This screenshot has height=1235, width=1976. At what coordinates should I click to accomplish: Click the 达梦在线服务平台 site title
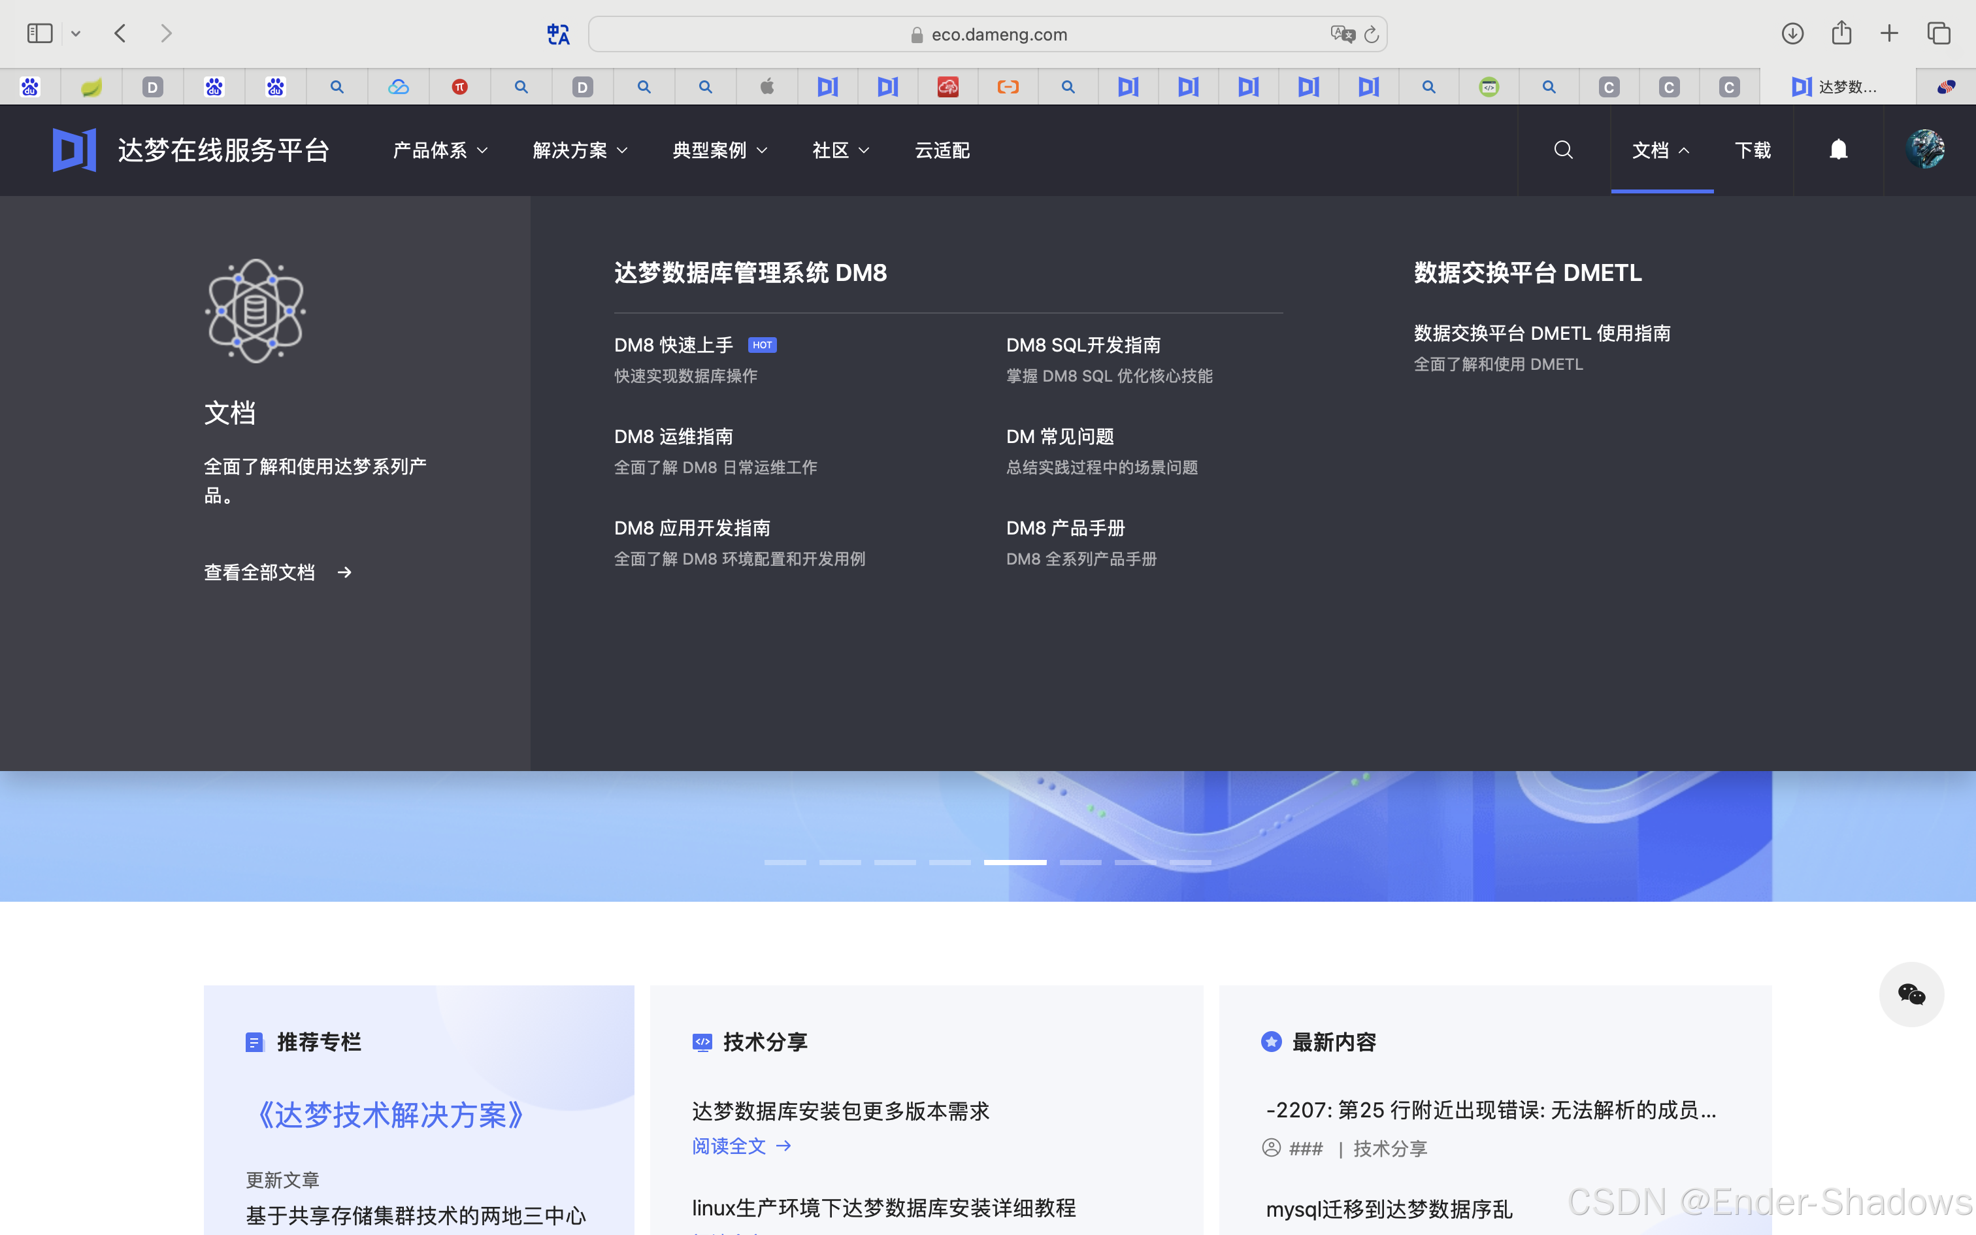point(223,150)
